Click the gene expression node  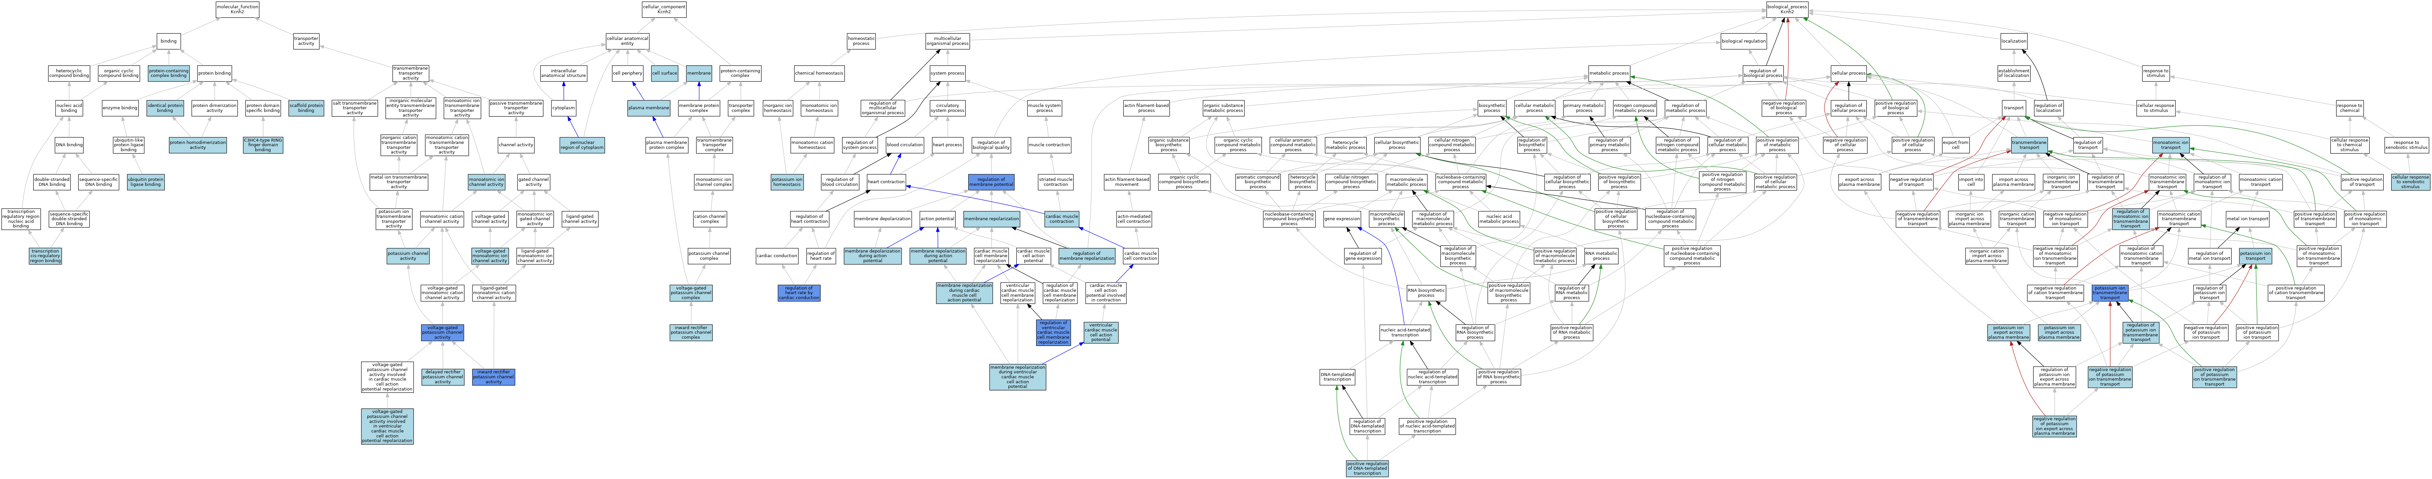pyautogui.click(x=1342, y=219)
